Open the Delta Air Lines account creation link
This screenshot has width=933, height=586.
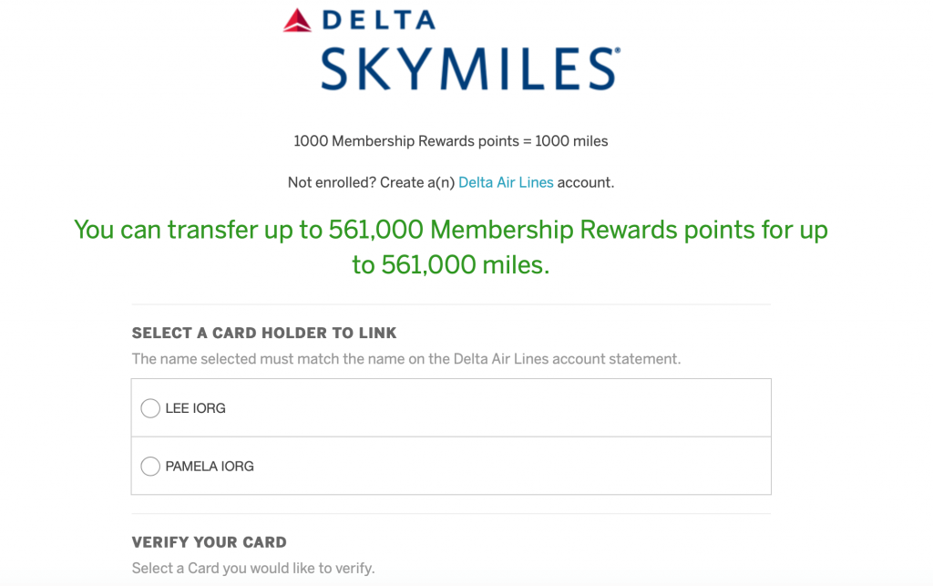coord(506,182)
